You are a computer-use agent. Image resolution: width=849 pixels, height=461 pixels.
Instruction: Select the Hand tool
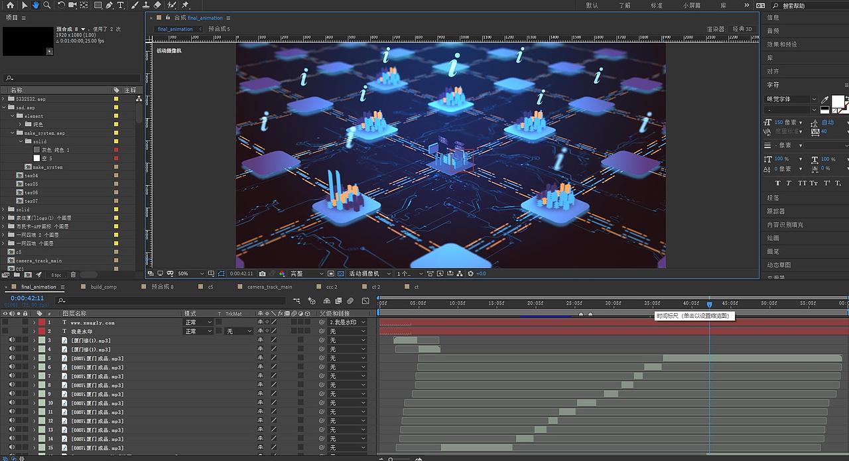pyautogui.click(x=35, y=5)
